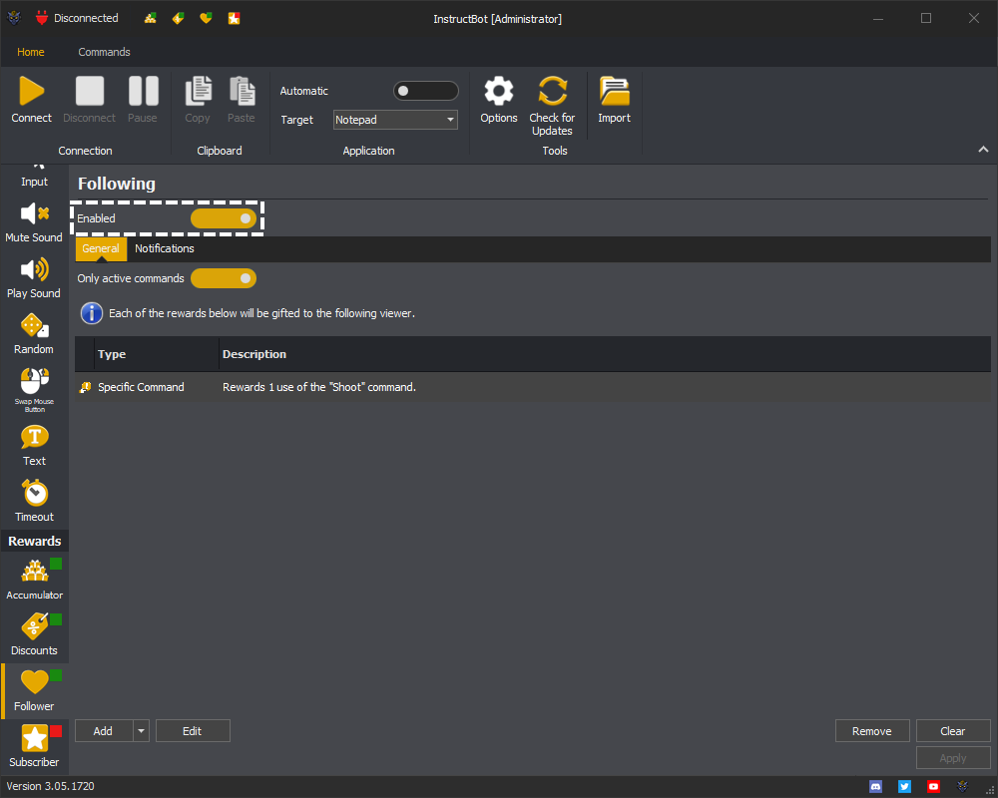This screenshot has width=998, height=798.
Task: Open Options gear icon
Action: pos(498,91)
